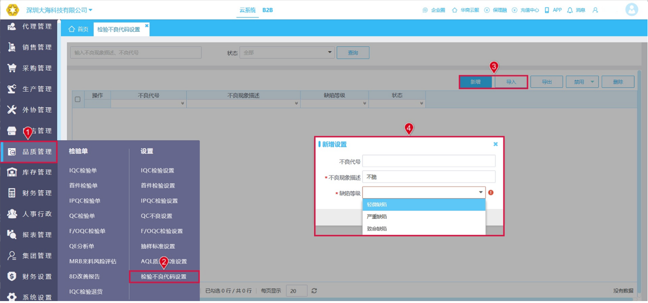Open the APP download icon
The image size is (648, 303).
coord(553,10)
